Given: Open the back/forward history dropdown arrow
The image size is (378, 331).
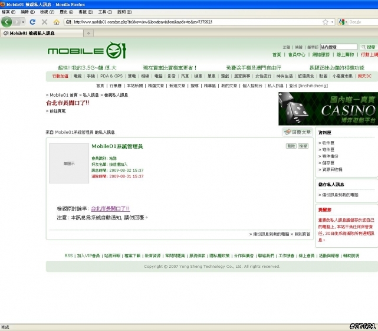Looking at the screenshot, I should [x=23, y=22].
